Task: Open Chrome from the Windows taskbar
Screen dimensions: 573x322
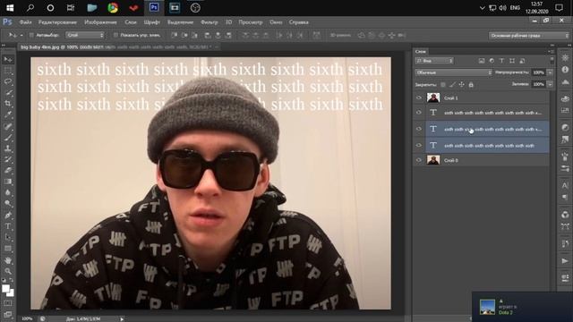Action: pos(113,8)
